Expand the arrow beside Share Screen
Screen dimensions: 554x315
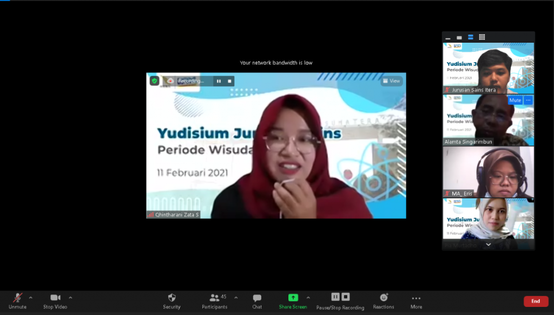[308, 297]
